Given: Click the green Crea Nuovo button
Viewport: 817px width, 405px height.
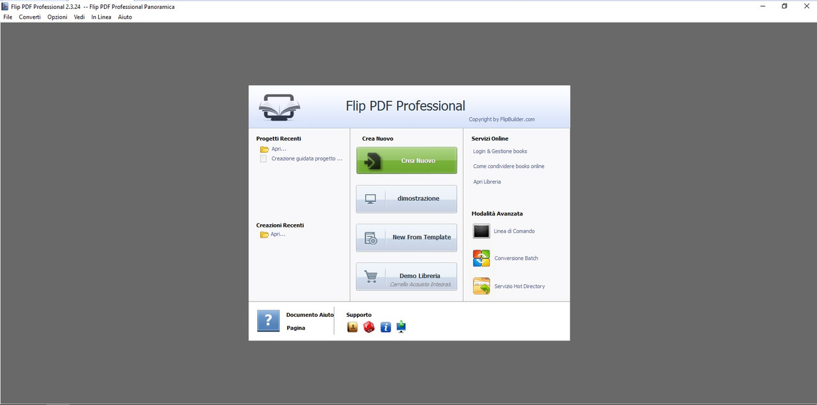Looking at the screenshot, I should [x=407, y=160].
